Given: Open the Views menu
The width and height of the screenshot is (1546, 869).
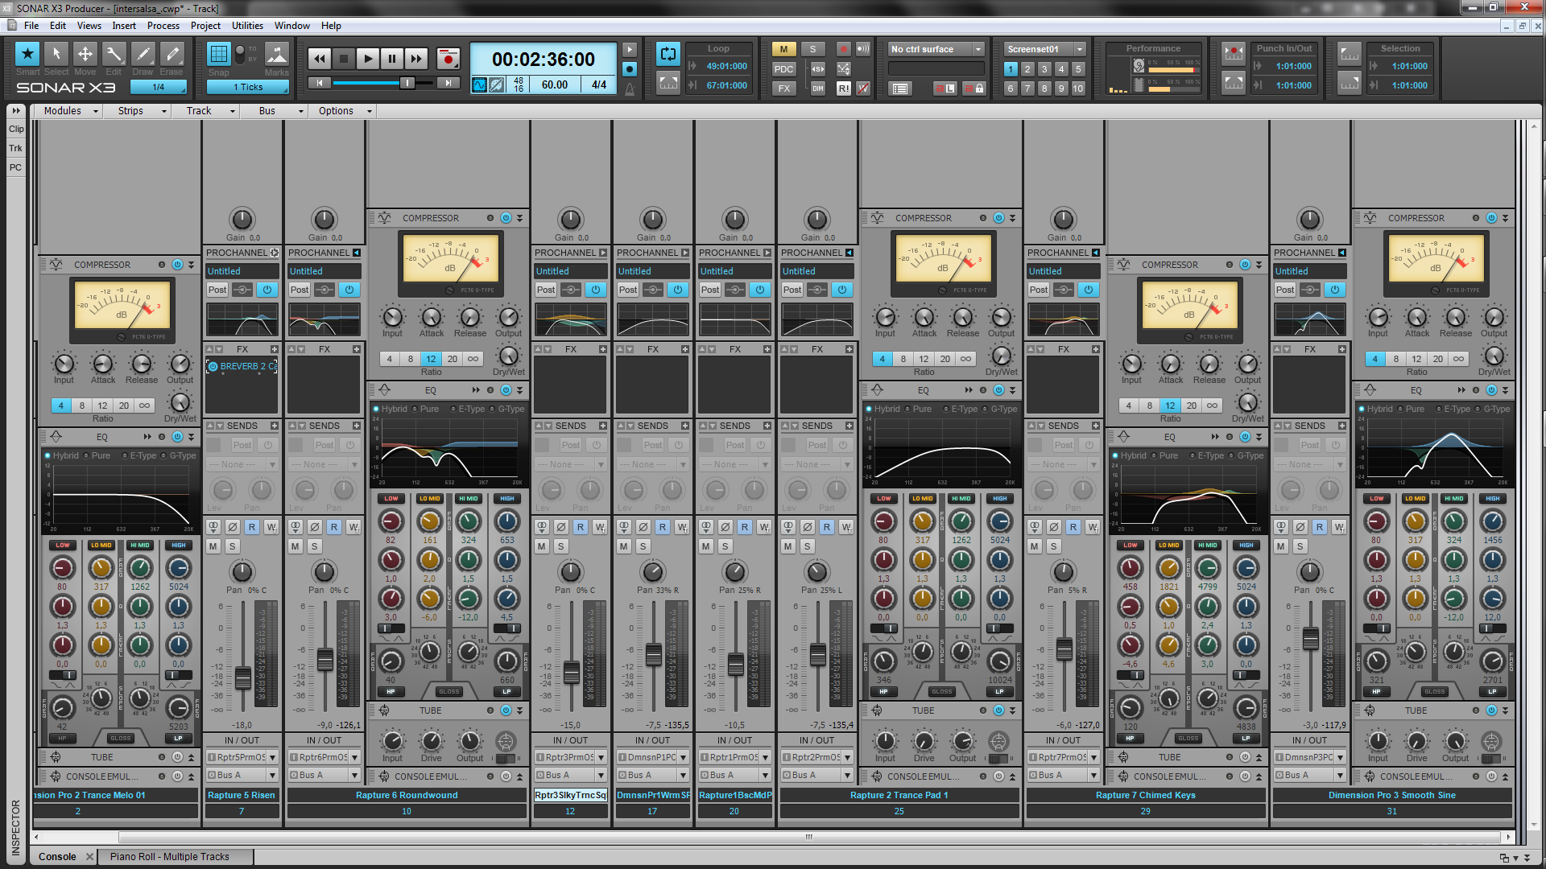Looking at the screenshot, I should (89, 26).
